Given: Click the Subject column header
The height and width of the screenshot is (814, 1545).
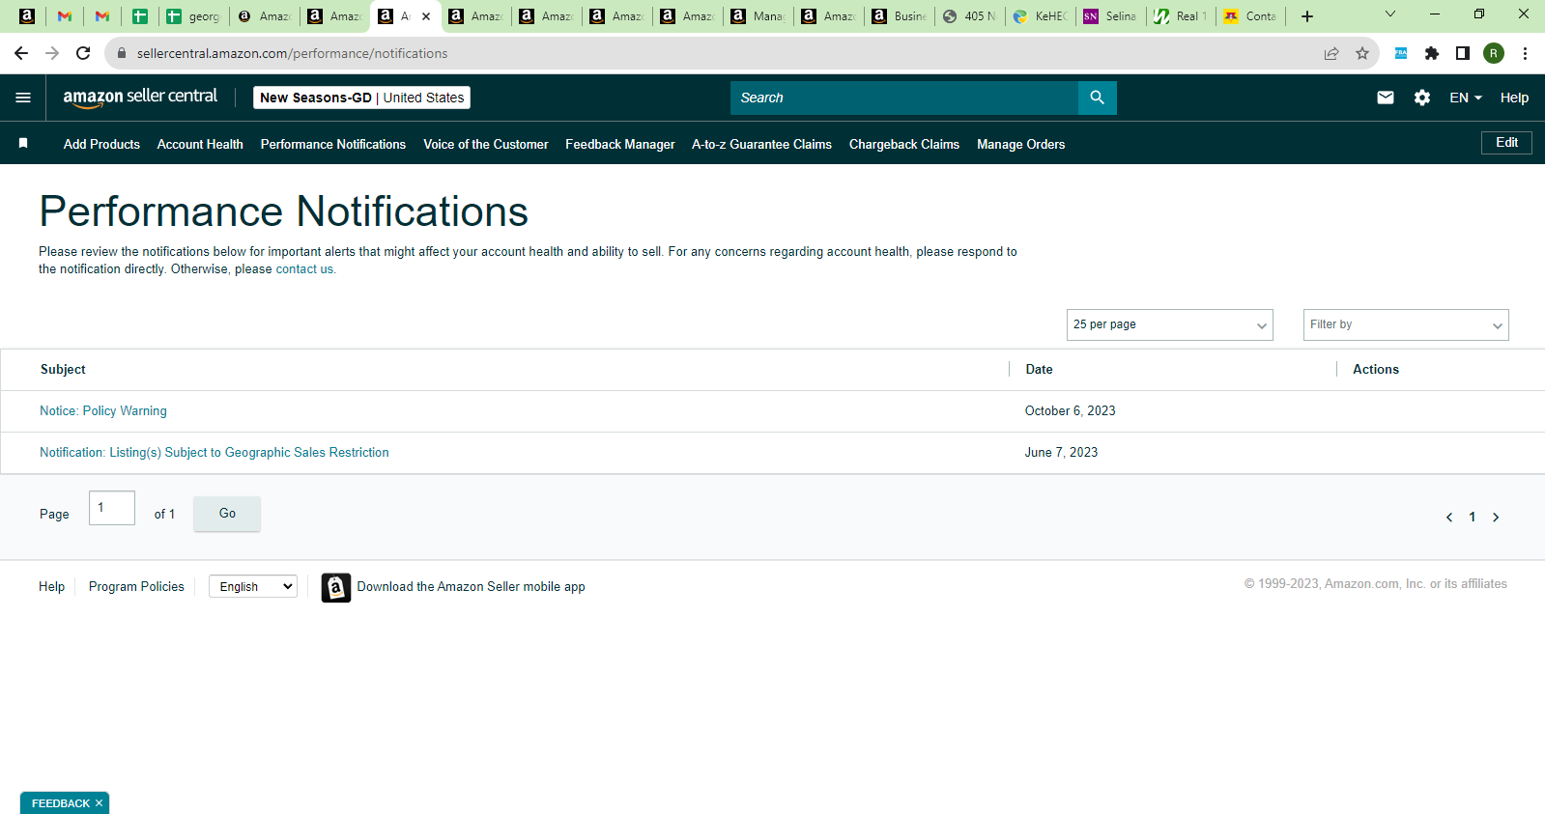Looking at the screenshot, I should click(x=63, y=370).
